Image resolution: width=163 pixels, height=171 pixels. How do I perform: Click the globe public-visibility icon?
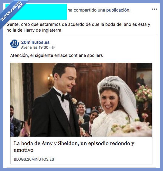coord(53,47)
